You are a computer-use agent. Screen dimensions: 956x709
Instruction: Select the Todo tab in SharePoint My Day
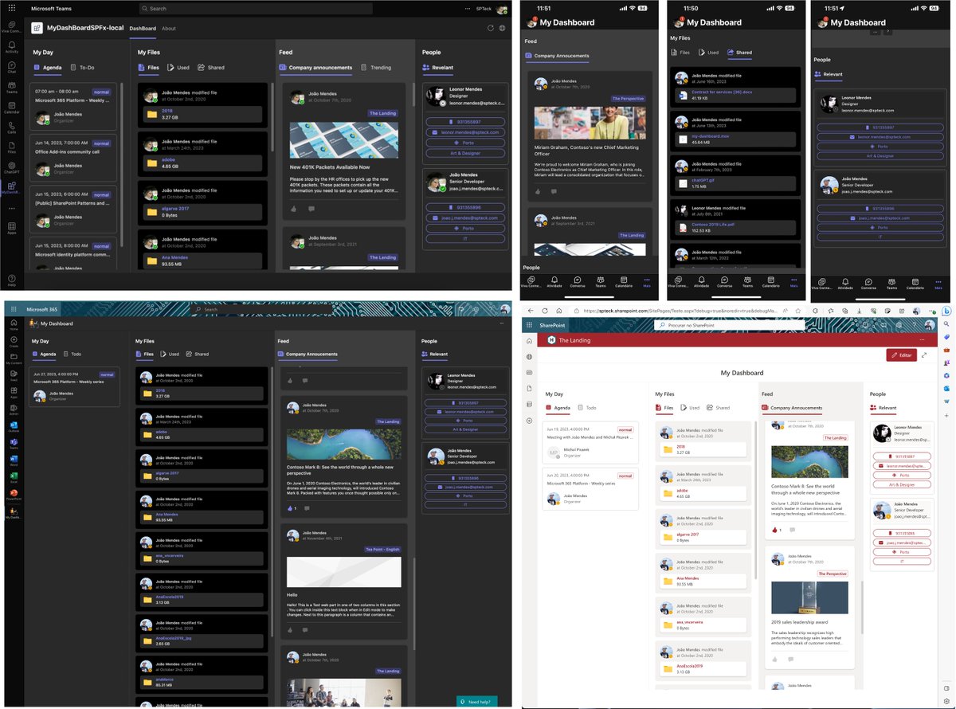tap(586, 407)
